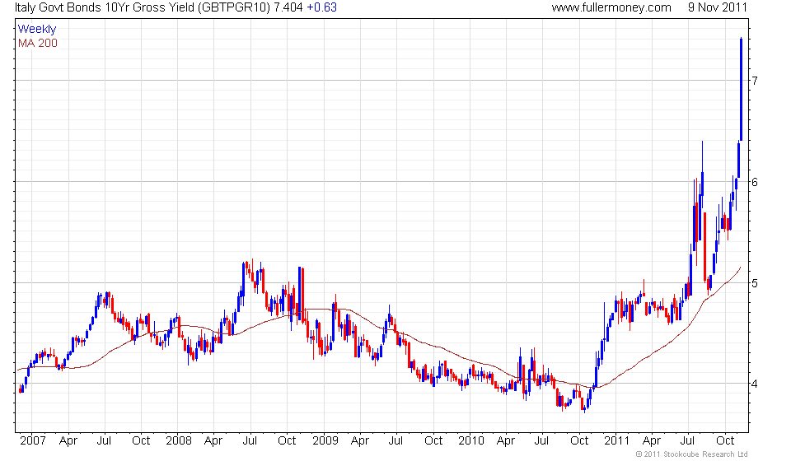Click the 'Apr' label following 2007
This screenshot has height=461, width=791.
click(68, 441)
